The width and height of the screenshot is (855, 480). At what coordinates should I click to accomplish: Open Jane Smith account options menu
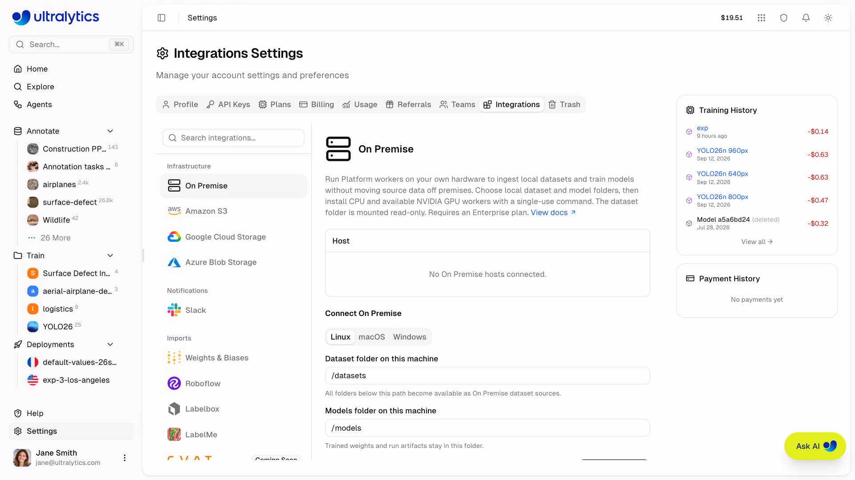[125, 458]
